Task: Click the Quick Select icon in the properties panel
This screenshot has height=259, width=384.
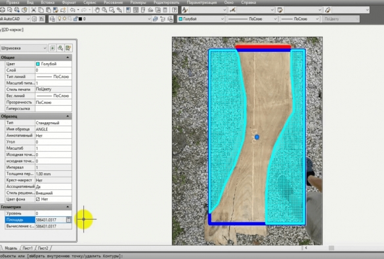Action: tap(68, 48)
